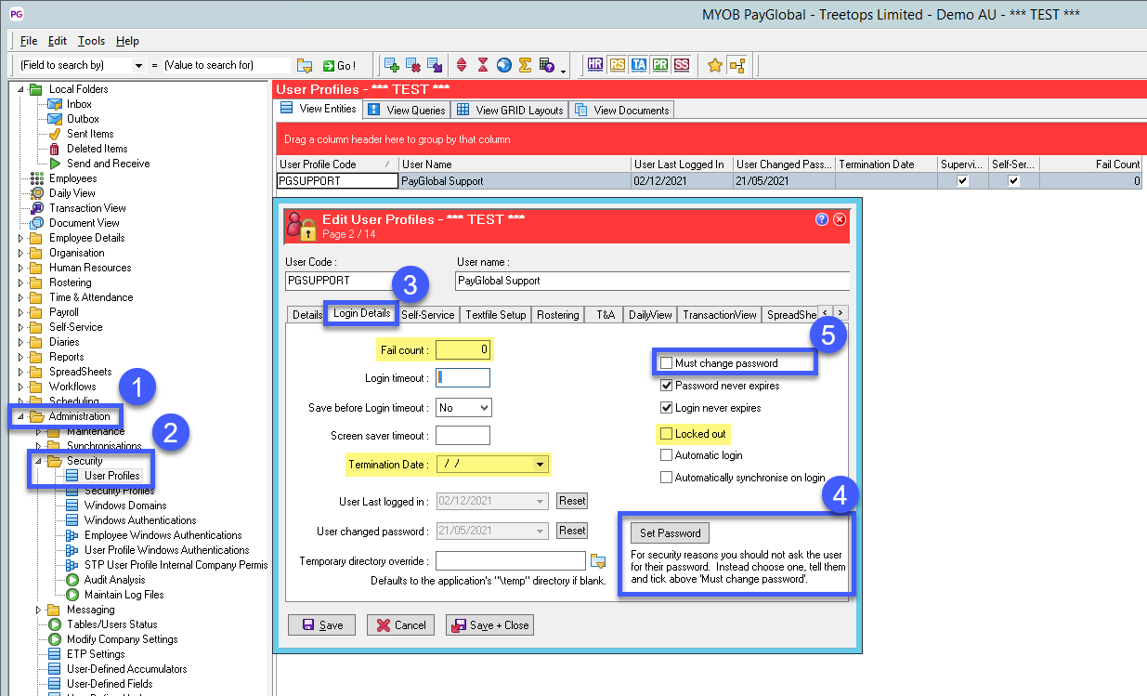This screenshot has height=696, width=1147.
Task: Click the Temporary directory override field
Action: pyautogui.click(x=511, y=560)
